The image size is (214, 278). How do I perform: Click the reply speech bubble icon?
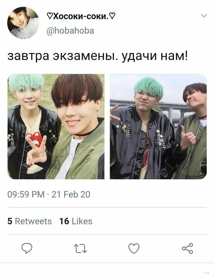[27, 248]
